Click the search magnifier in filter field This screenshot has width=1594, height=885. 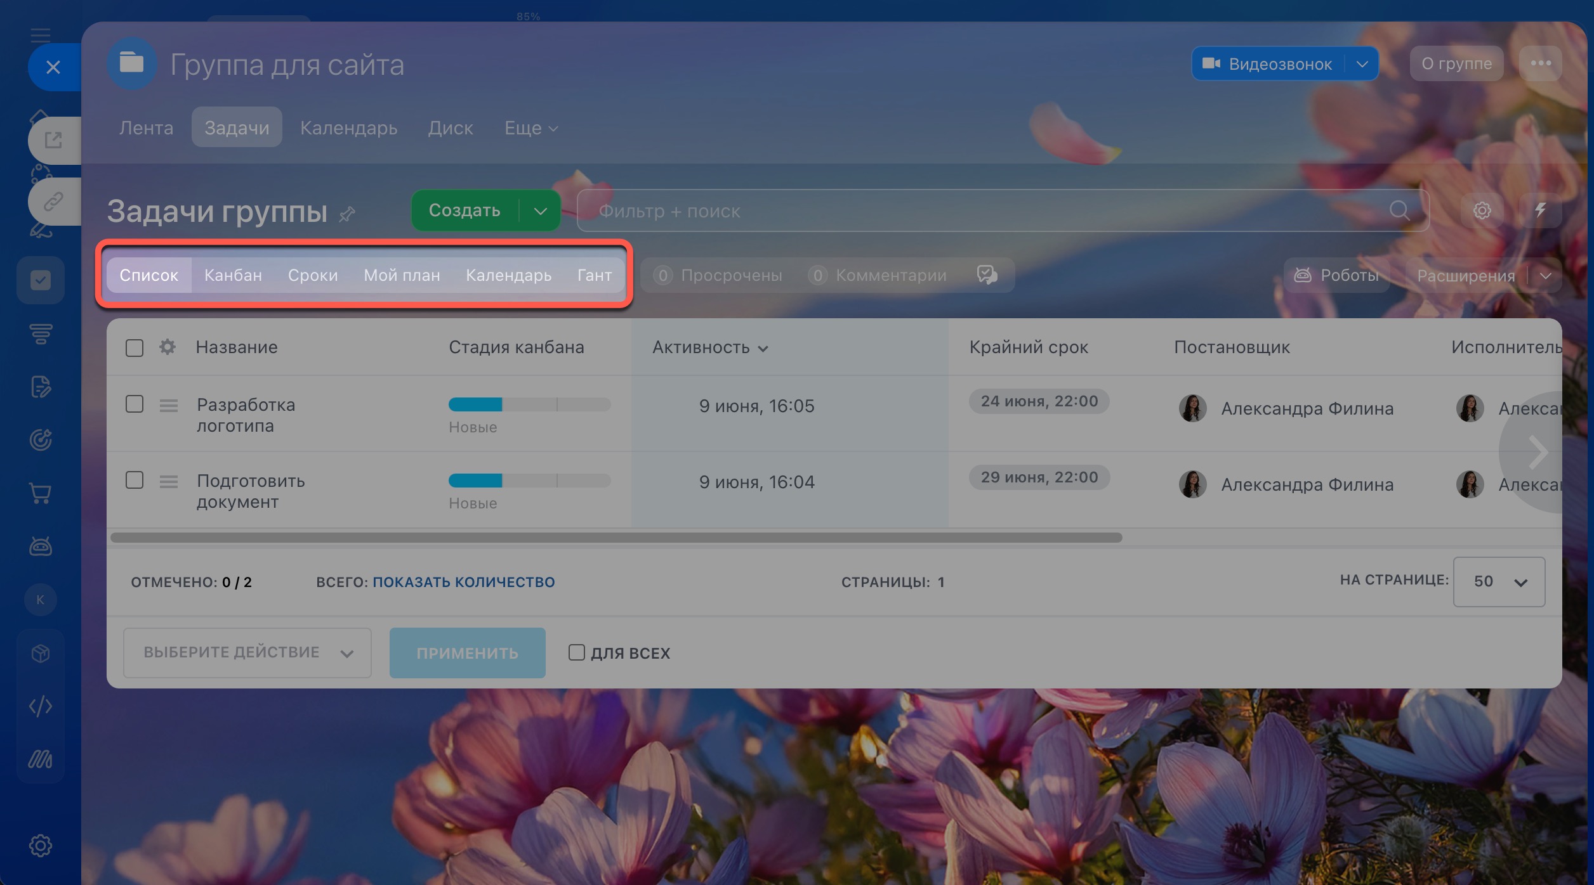click(x=1399, y=210)
